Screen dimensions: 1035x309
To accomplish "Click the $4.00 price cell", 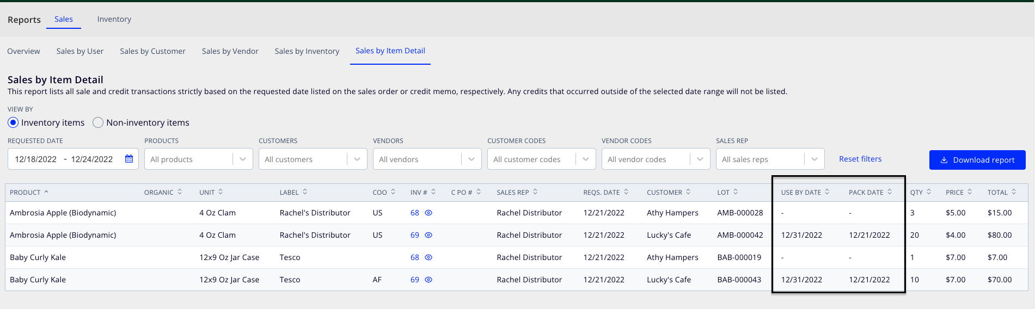I will point(956,235).
